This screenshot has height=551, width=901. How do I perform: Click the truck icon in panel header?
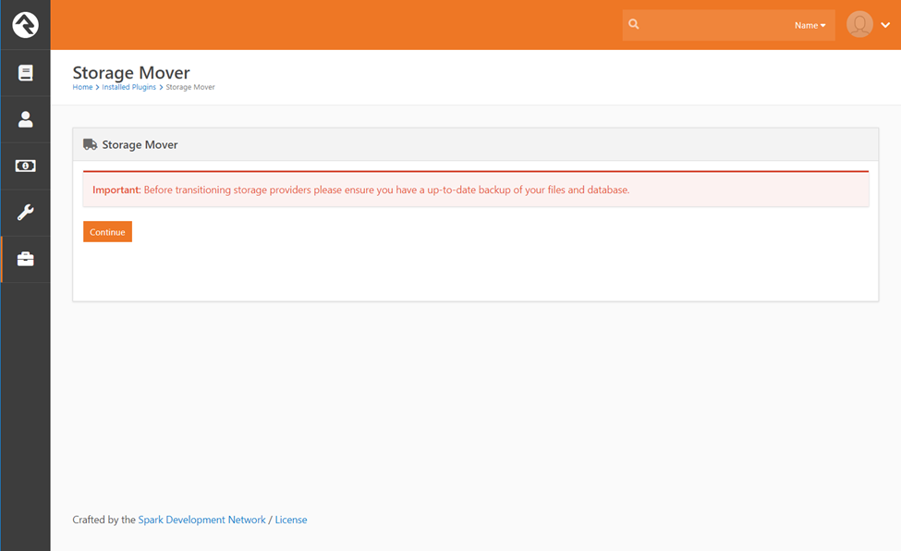click(90, 145)
